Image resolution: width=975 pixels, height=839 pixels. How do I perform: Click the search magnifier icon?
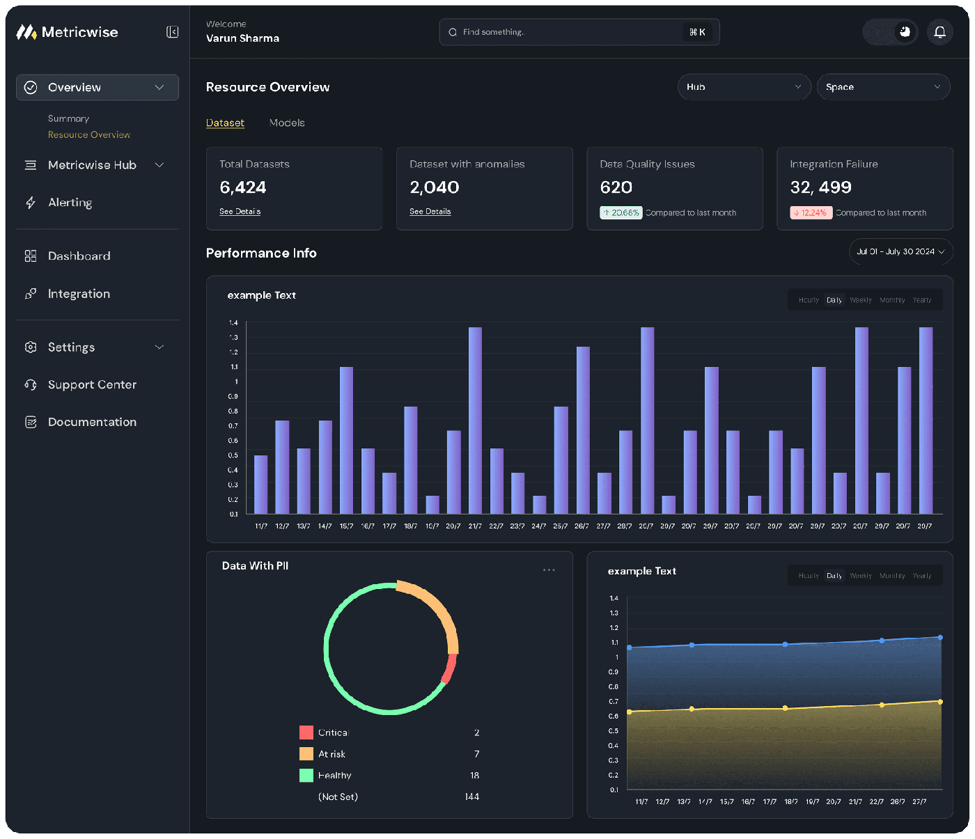coord(453,32)
